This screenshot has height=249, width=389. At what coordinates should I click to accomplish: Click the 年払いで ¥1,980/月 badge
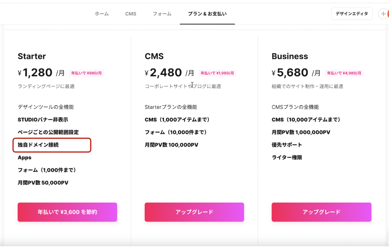pyautogui.click(x=217, y=73)
